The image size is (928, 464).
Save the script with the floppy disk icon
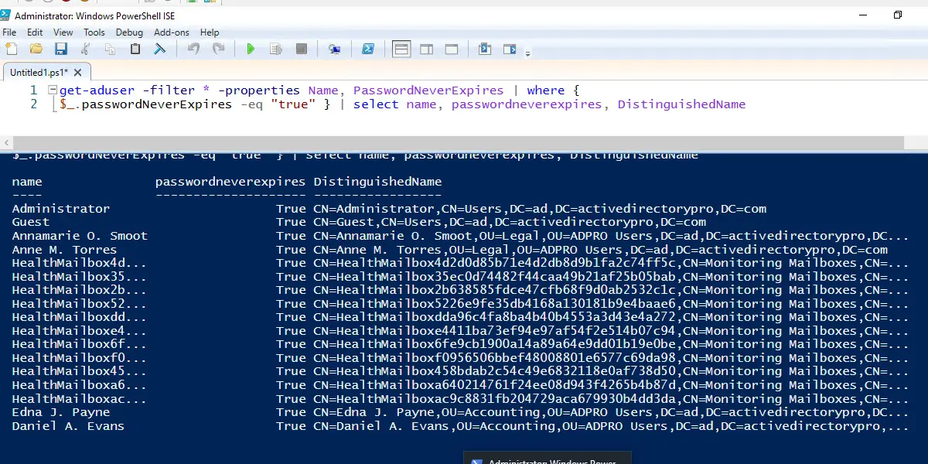click(x=61, y=49)
